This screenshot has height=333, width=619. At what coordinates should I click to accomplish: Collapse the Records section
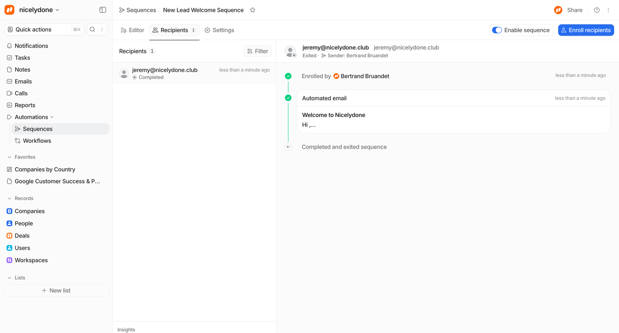pyautogui.click(x=9, y=198)
